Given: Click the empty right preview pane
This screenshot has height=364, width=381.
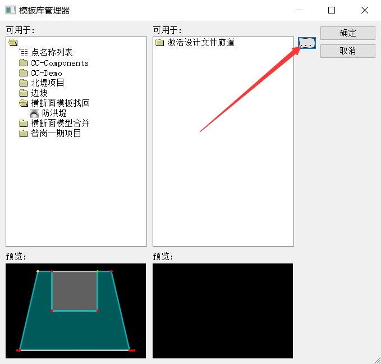Looking at the screenshot, I should (x=223, y=311).
